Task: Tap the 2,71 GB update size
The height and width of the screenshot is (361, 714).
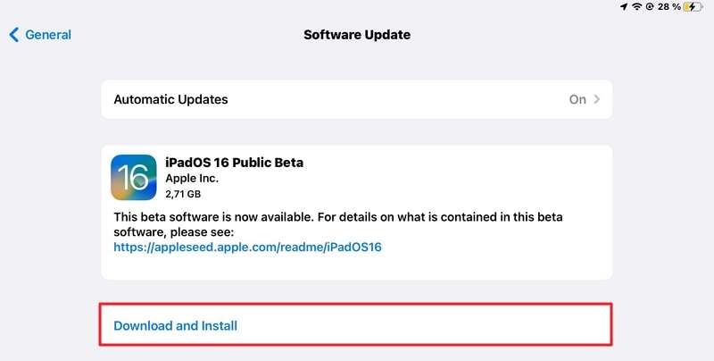Action: [x=185, y=193]
